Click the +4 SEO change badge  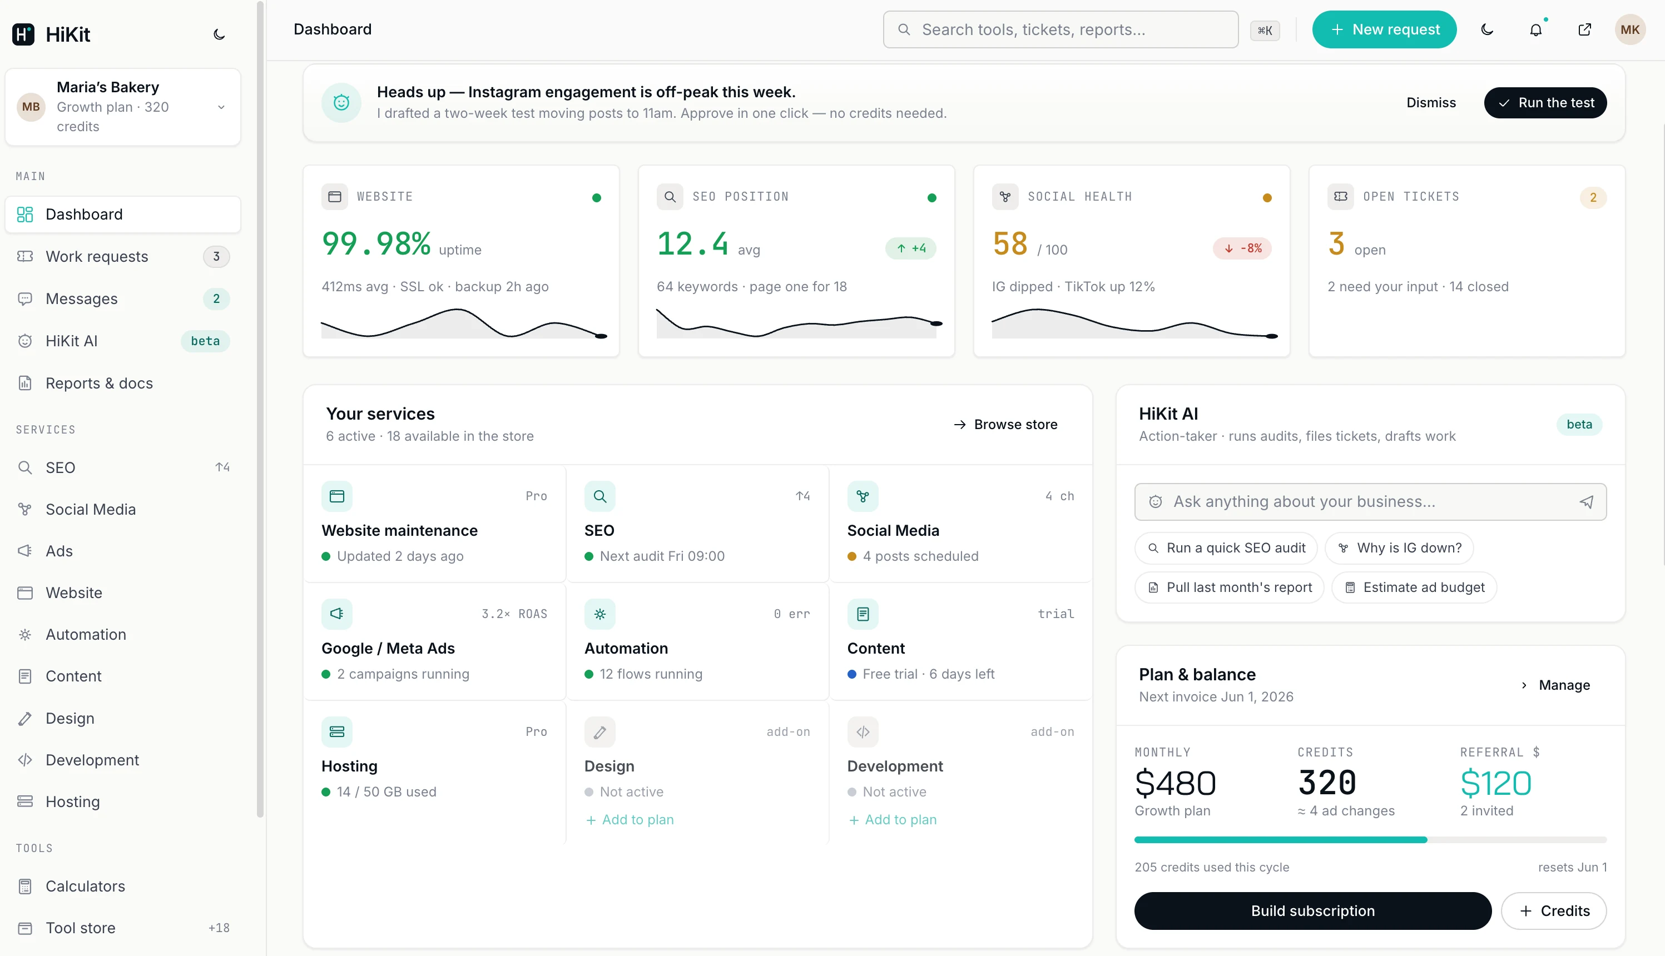910,248
